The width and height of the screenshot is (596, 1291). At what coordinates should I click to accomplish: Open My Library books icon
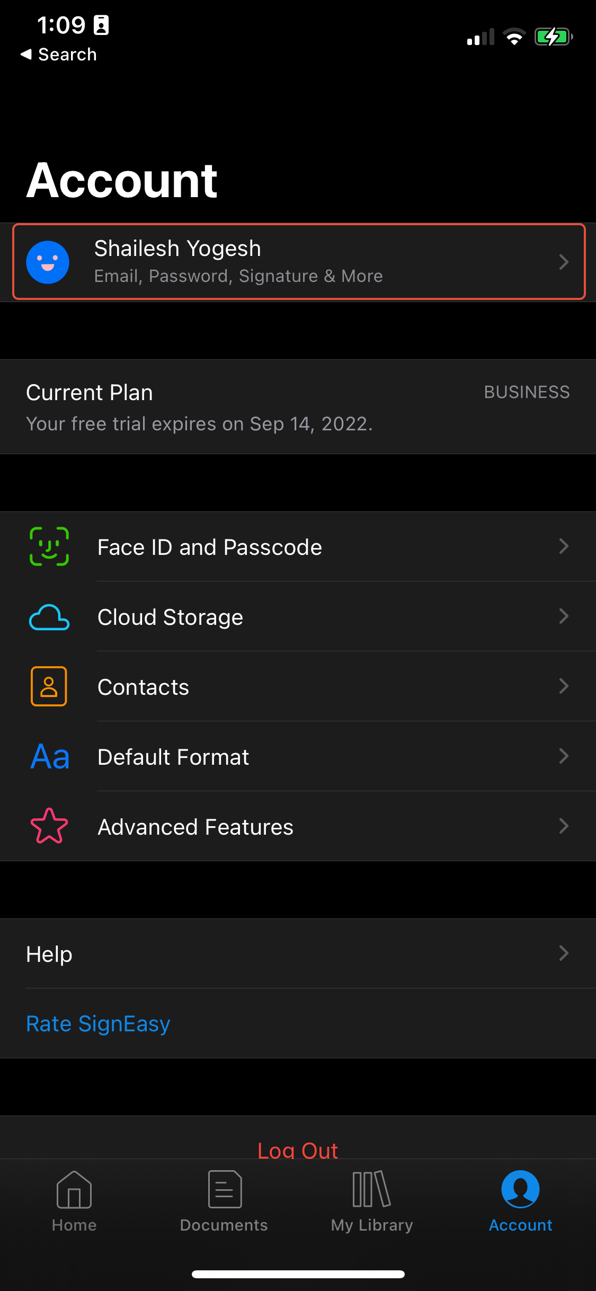click(371, 1189)
